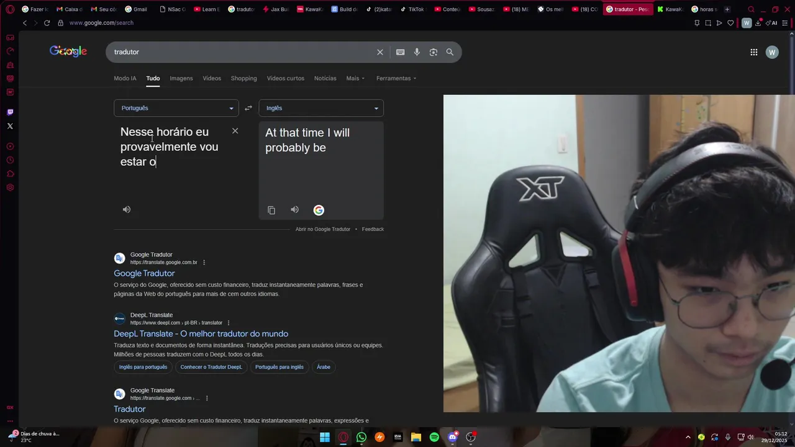Open options for DeepL Translate result
The width and height of the screenshot is (795, 447).
[229, 323]
